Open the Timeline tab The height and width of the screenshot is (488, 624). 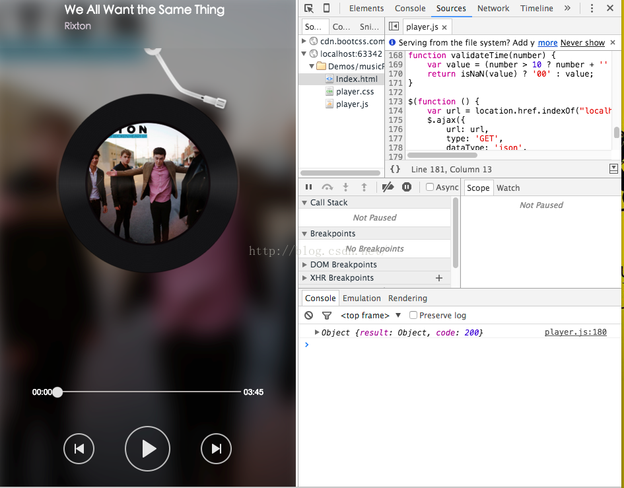coord(536,9)
